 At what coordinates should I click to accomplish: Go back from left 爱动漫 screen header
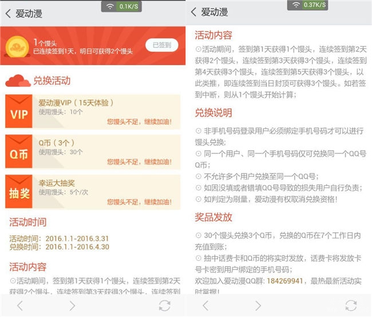[8, 14]
